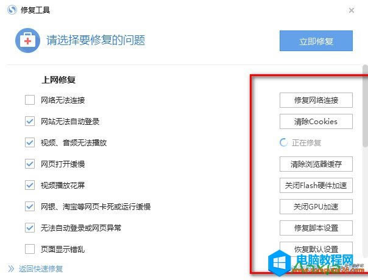This screenshot has width=368, height=280.
Task: Uncheck 网站无法自动登录 option
Action: coord(30,121)
